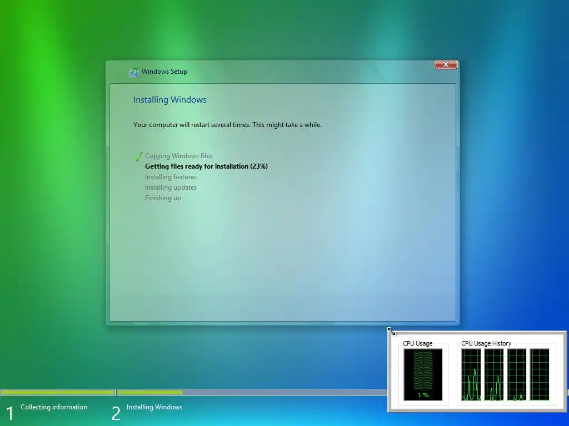
Task: Click 'Your computer will restart several times' text
Action: 227,125
